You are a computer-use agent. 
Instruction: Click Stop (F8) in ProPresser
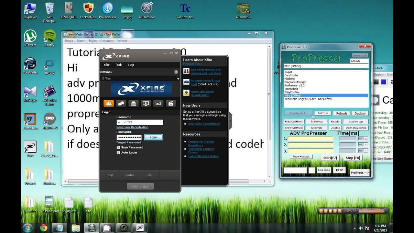353,158
